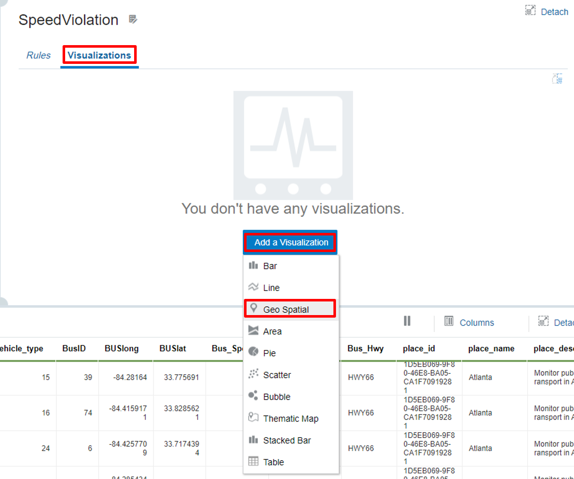Choose Geo Spatial visualization type
Image resolution: width=574 pixels, height=479 pixels.
tap(286, 310)
